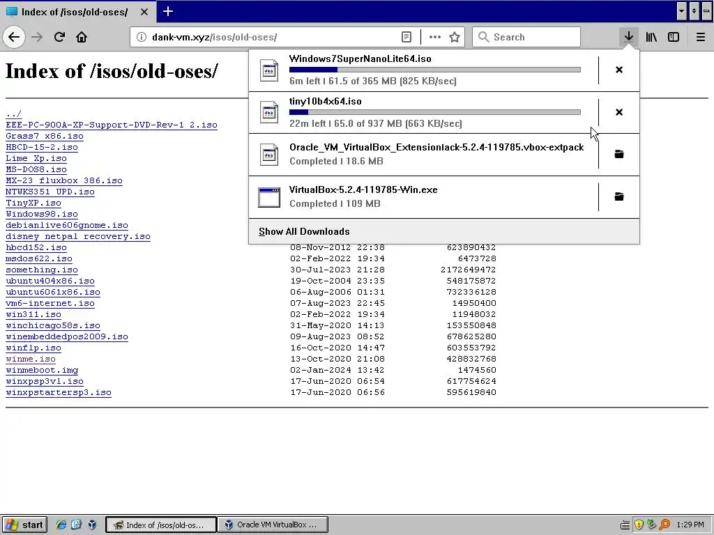Download winflp.iso

point(33,348)
